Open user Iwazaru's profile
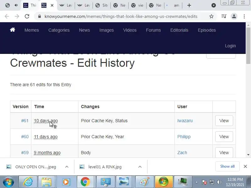Viewport: 251px width, 188px height. click(185, 121)
